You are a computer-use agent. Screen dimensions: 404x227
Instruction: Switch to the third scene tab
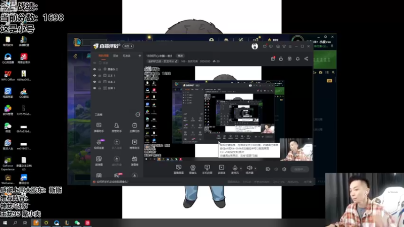127,55
